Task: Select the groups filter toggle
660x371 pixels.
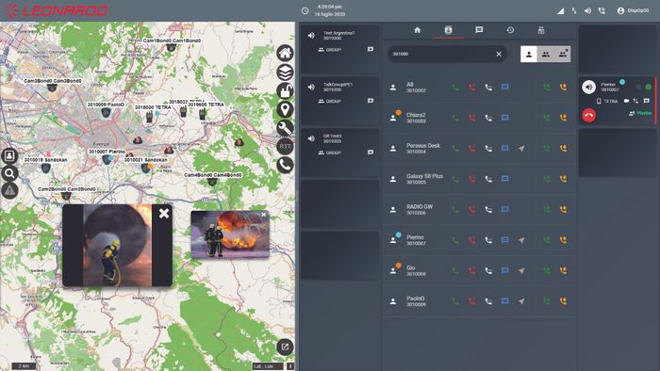Action: [x=546, y=54]
